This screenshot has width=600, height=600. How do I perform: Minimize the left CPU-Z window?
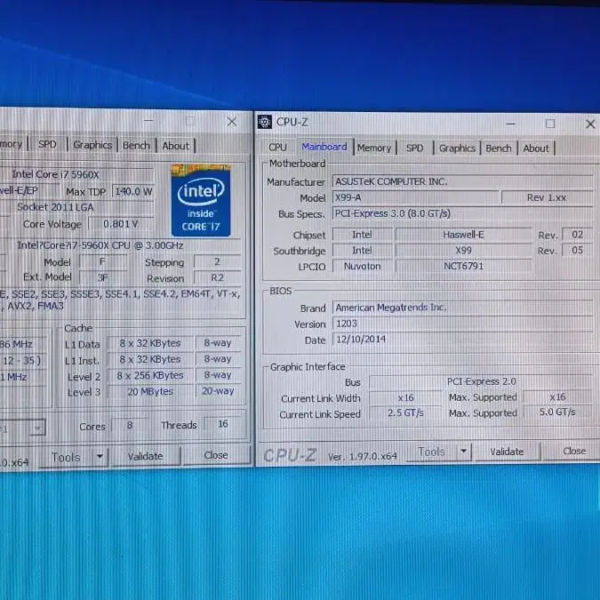148,121
